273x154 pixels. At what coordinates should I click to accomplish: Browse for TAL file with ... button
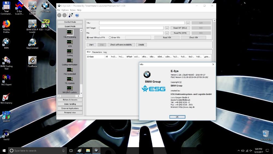click(188, 23)
